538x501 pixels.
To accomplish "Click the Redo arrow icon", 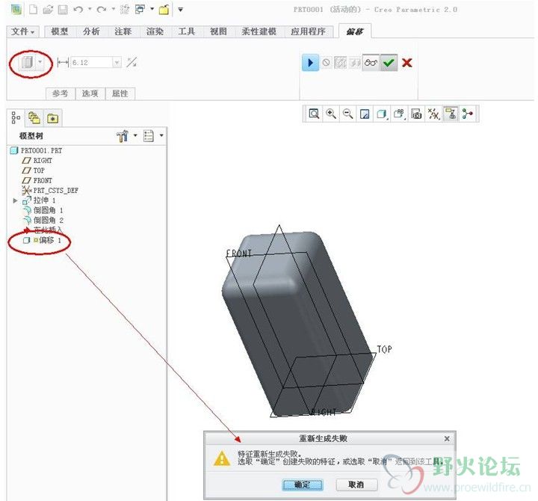I will [x=101, y=10].
